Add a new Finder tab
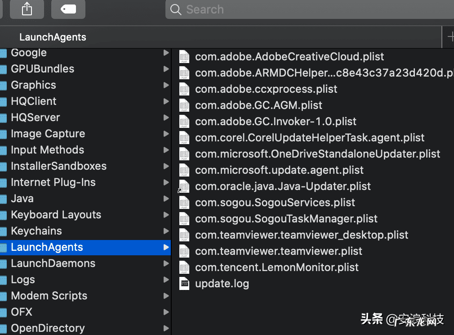The width and height of the screenshot is (454, 335). [x=450, y=37]
